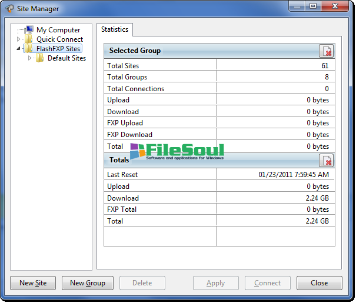356x303 pixels.
Task: Select Default Sites in the tree
Action: coord(66,58)
